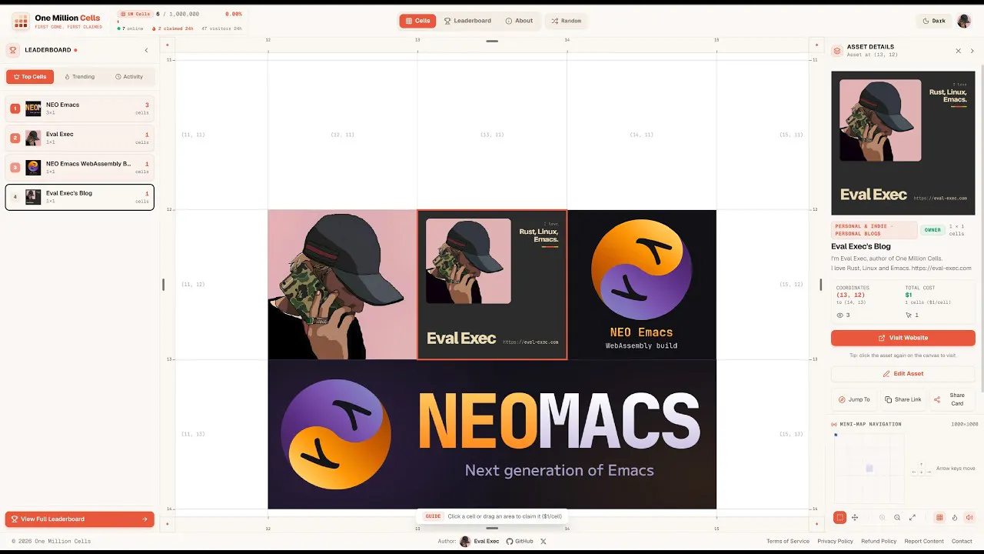Open the Report Content link
Screen dimensions: 984x554
click(x=924, y=541)
